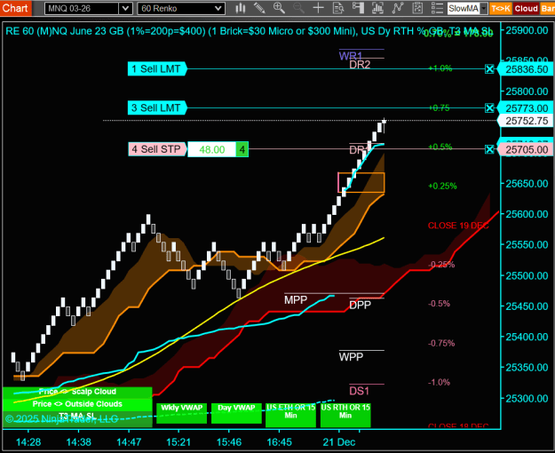This screenshot has width=555, height=453.
Task: Open the data box document icon
Action: (338, 8)
